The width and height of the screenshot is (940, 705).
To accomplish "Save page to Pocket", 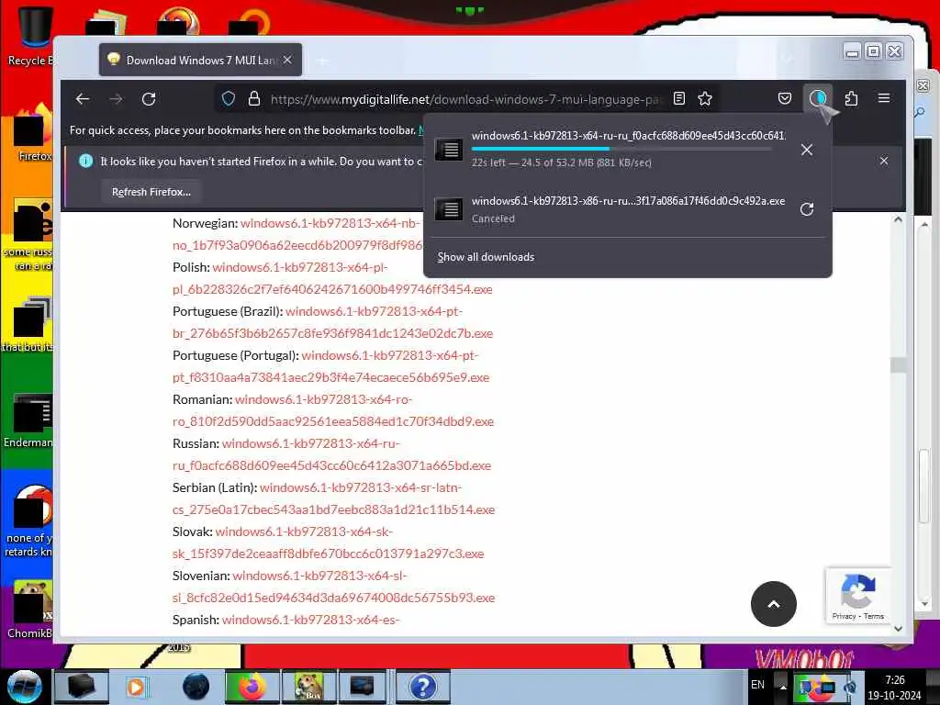I will click(784, 99).
